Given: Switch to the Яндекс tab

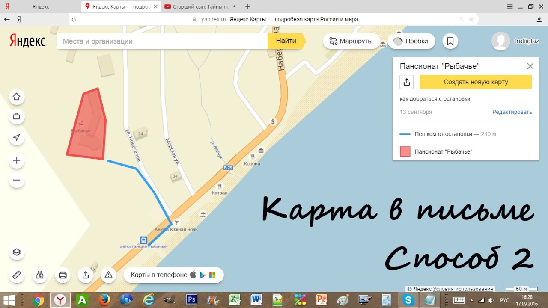Looking at the screenshot, I should point(41,6).
